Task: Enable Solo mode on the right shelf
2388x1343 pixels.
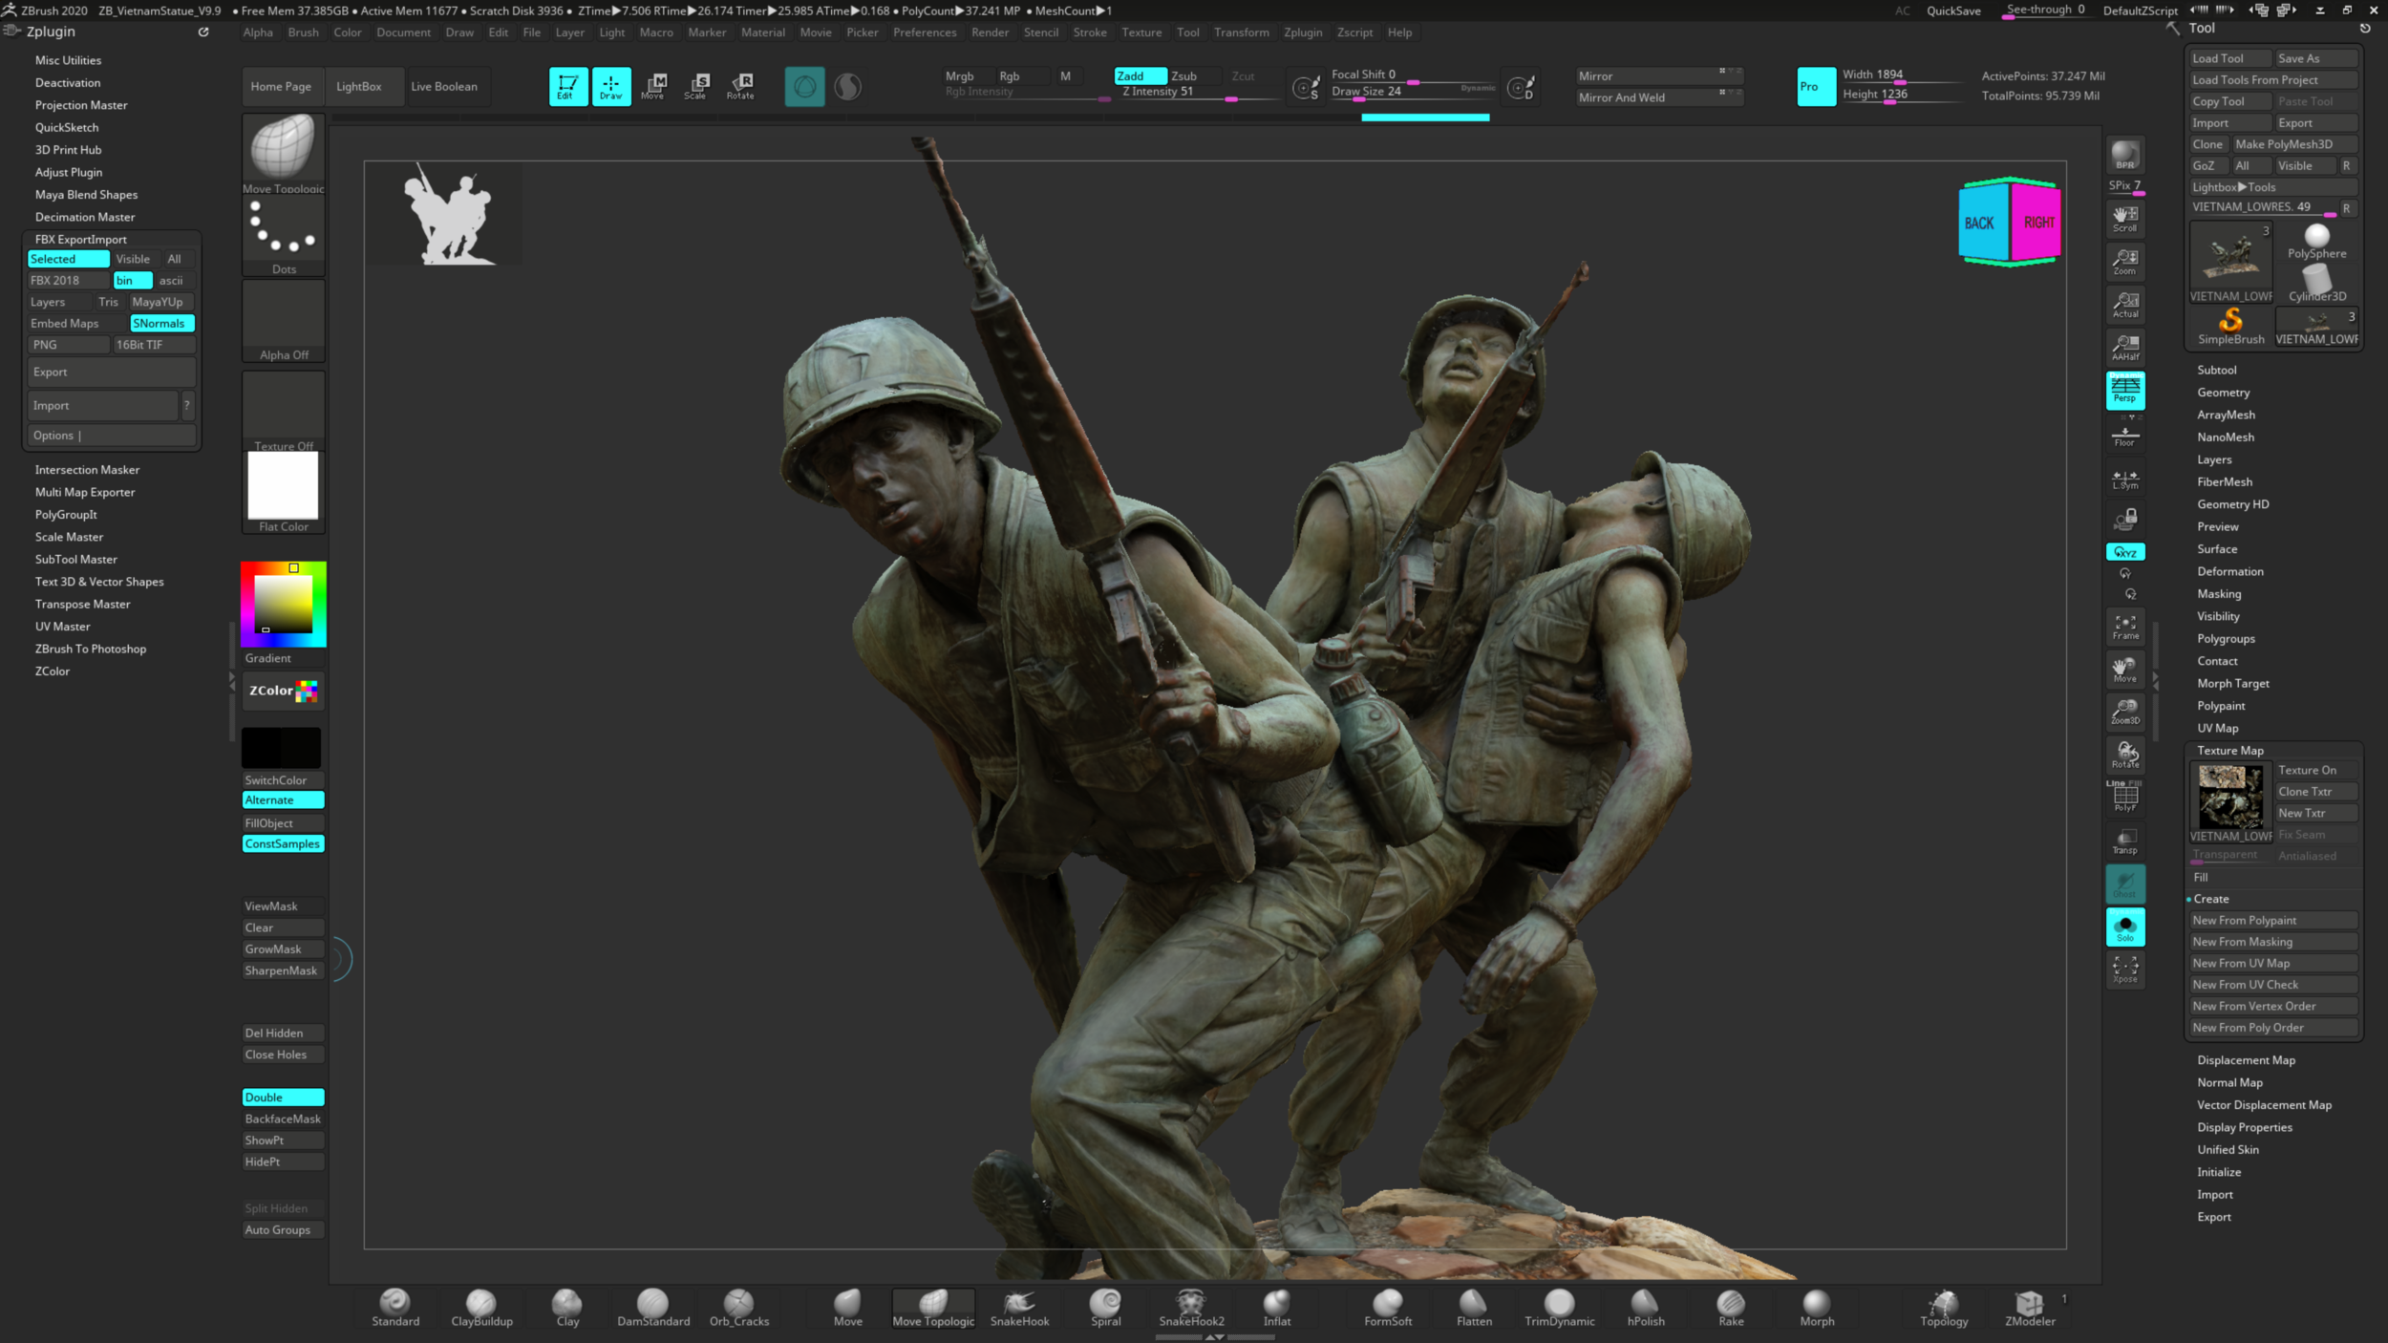Action: [x=2125, y=926]
